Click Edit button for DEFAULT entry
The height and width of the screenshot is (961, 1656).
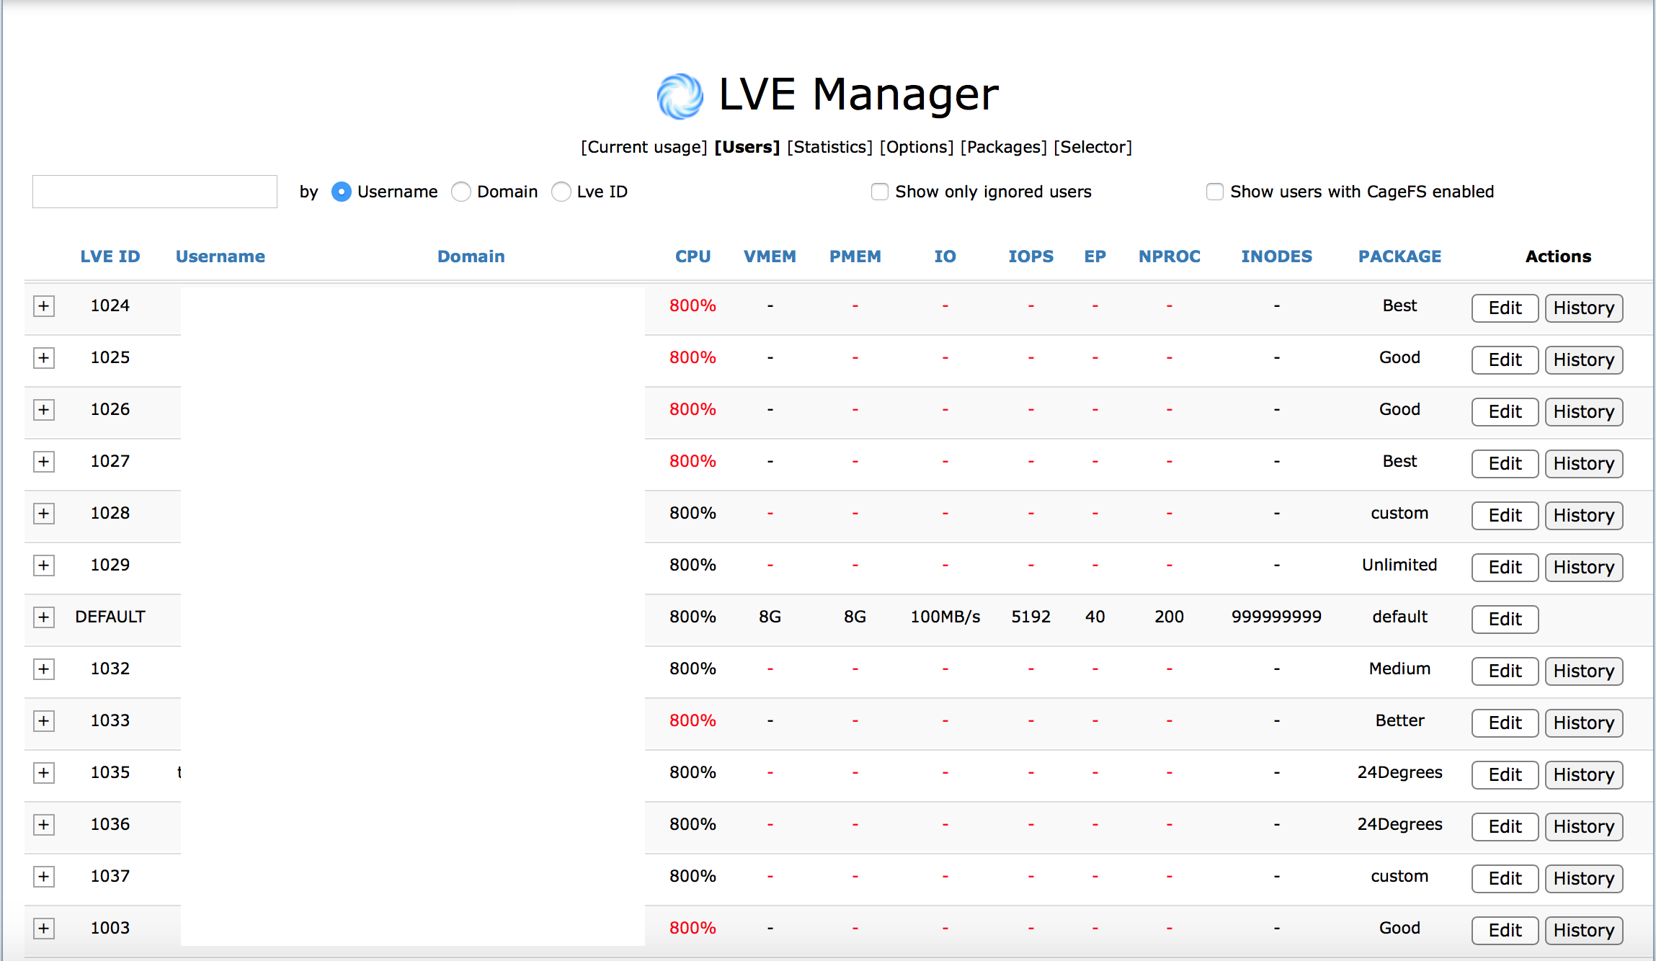tap(1503, 618)
